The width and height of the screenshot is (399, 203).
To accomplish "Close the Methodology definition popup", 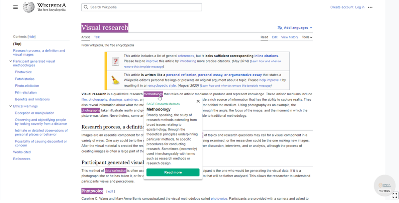I will pyautogui.click(x=198, y=101).
